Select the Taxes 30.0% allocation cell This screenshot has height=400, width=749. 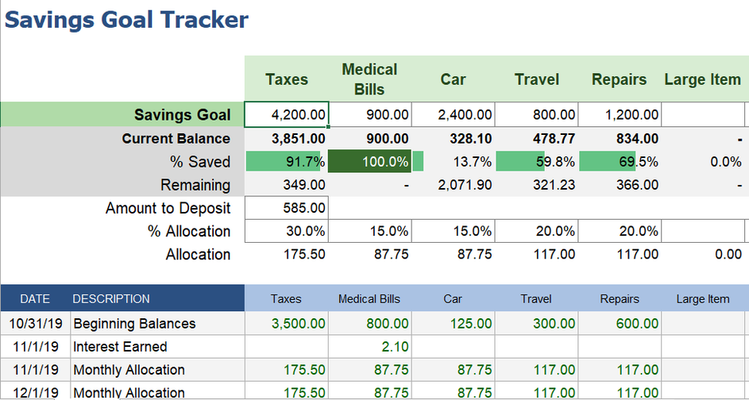(287, 232)
